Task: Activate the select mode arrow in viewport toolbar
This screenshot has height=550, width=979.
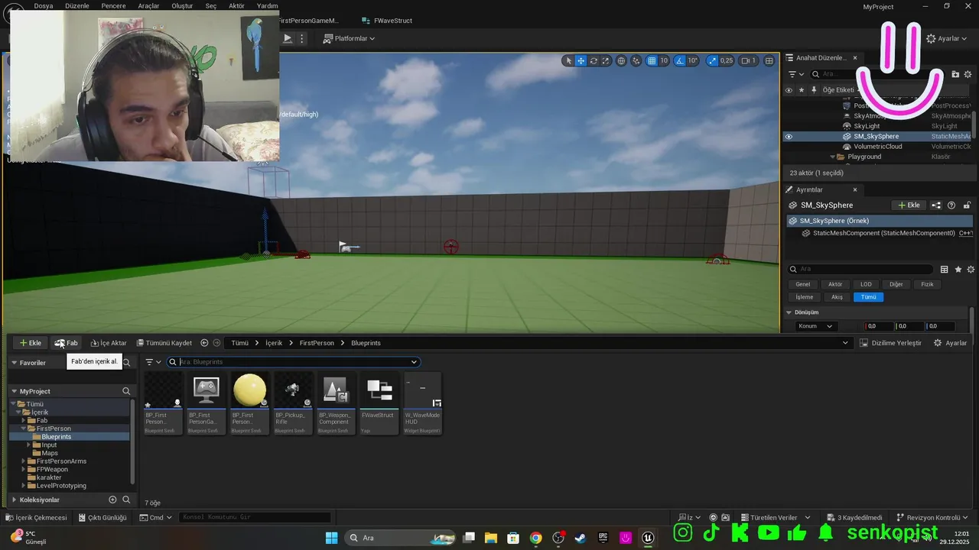Action: [568, 60]
